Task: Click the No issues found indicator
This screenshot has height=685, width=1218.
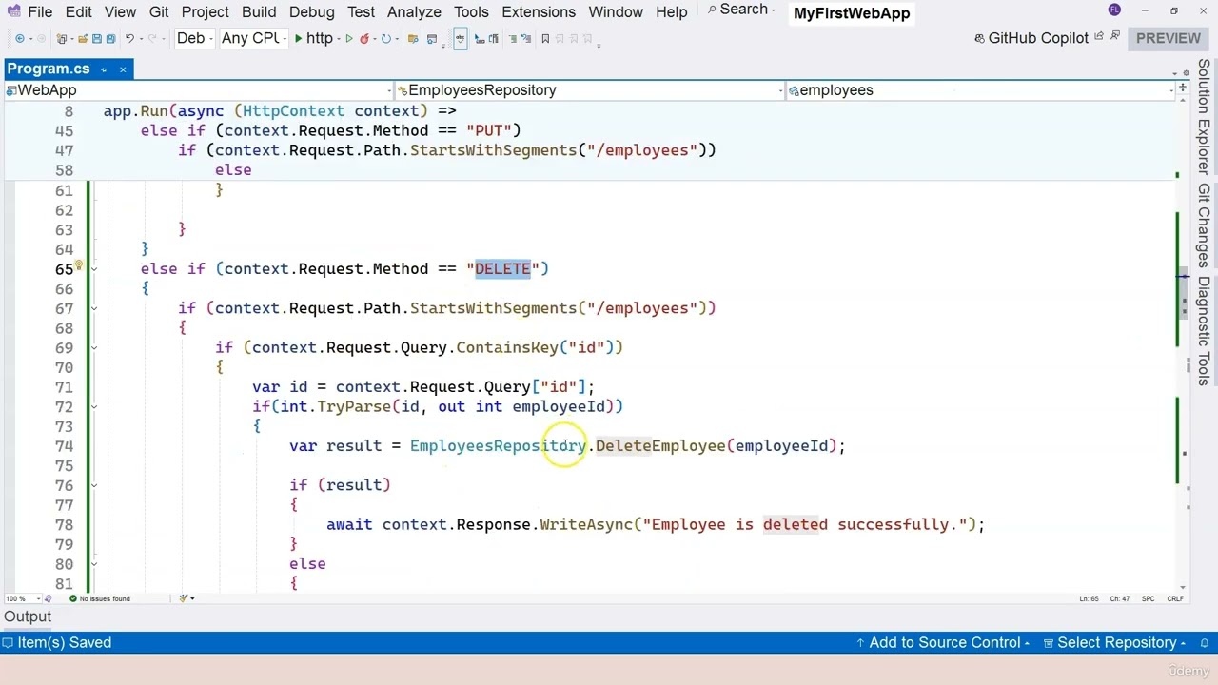Action: click(100, 598)
